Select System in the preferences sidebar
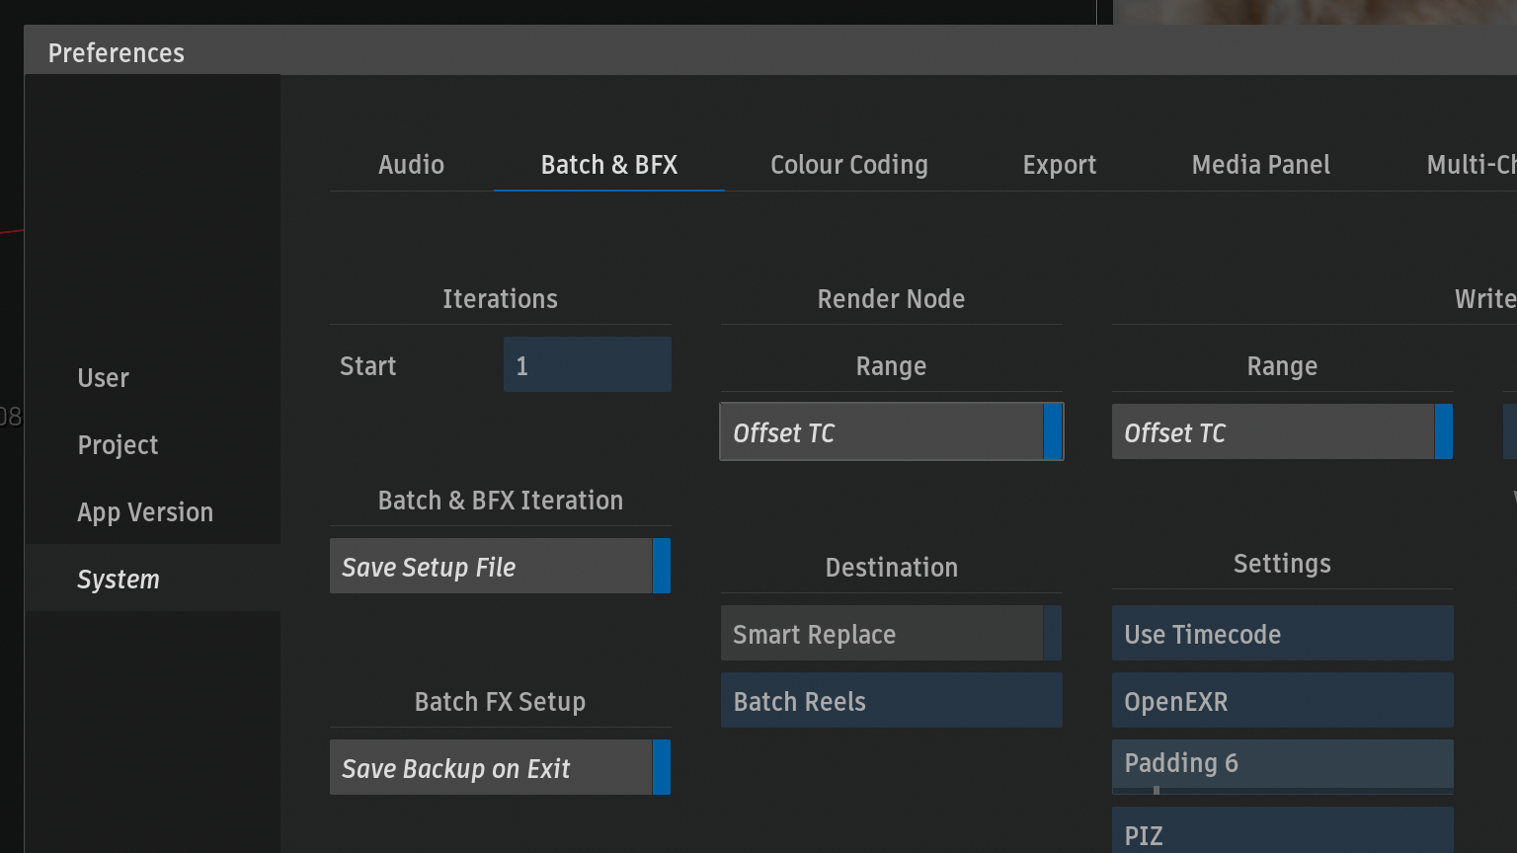Image resolution: width=1517 pixels, height=853 pixels. click(119, 580)
